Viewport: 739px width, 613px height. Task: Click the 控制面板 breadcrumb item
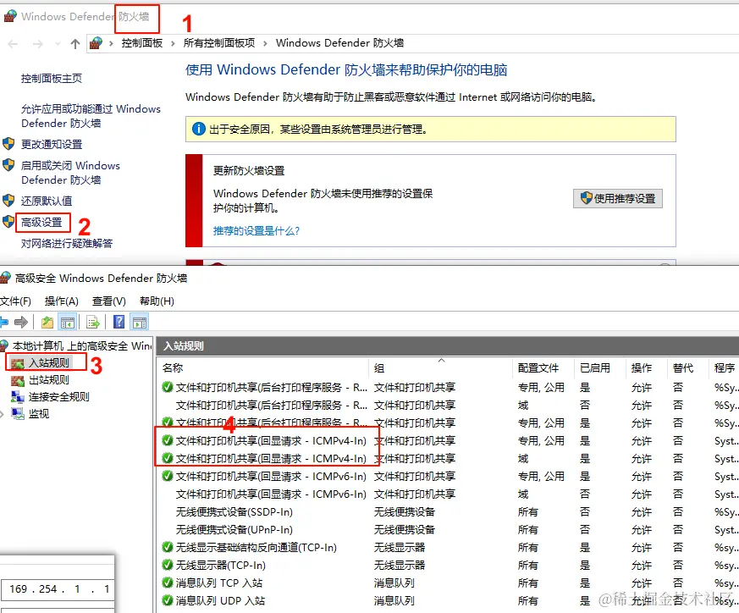tap(142, 43)
